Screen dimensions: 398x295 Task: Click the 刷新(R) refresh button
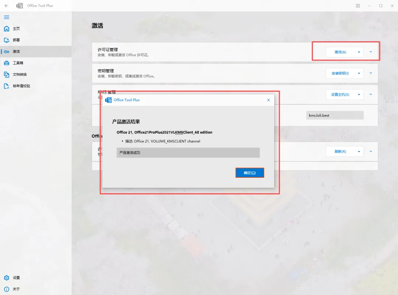pos(340,152)
